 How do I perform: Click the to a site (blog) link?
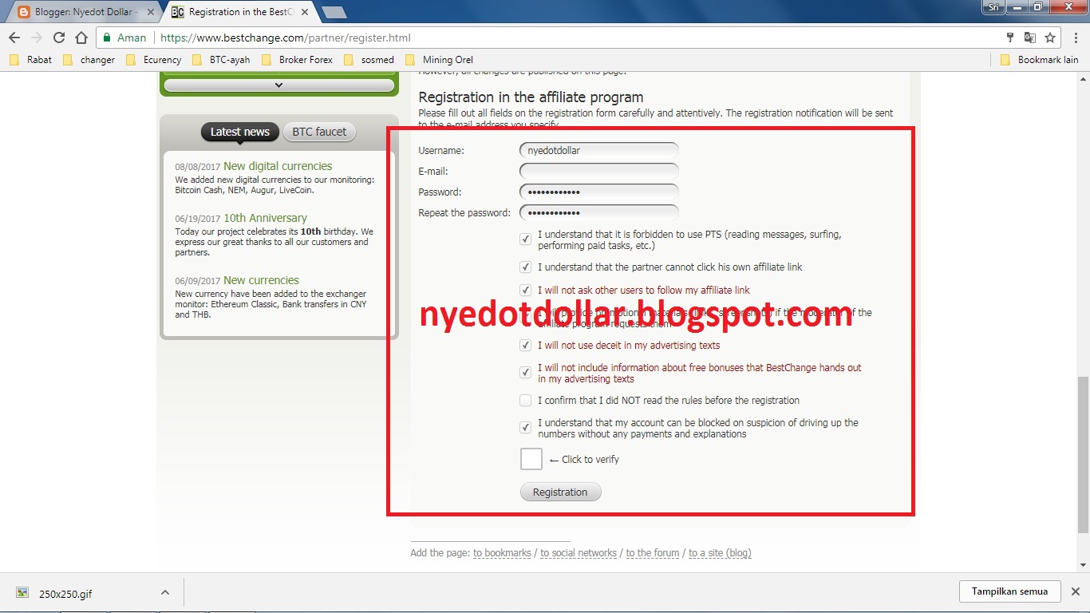pyautogui.click(x=720, y=552)
